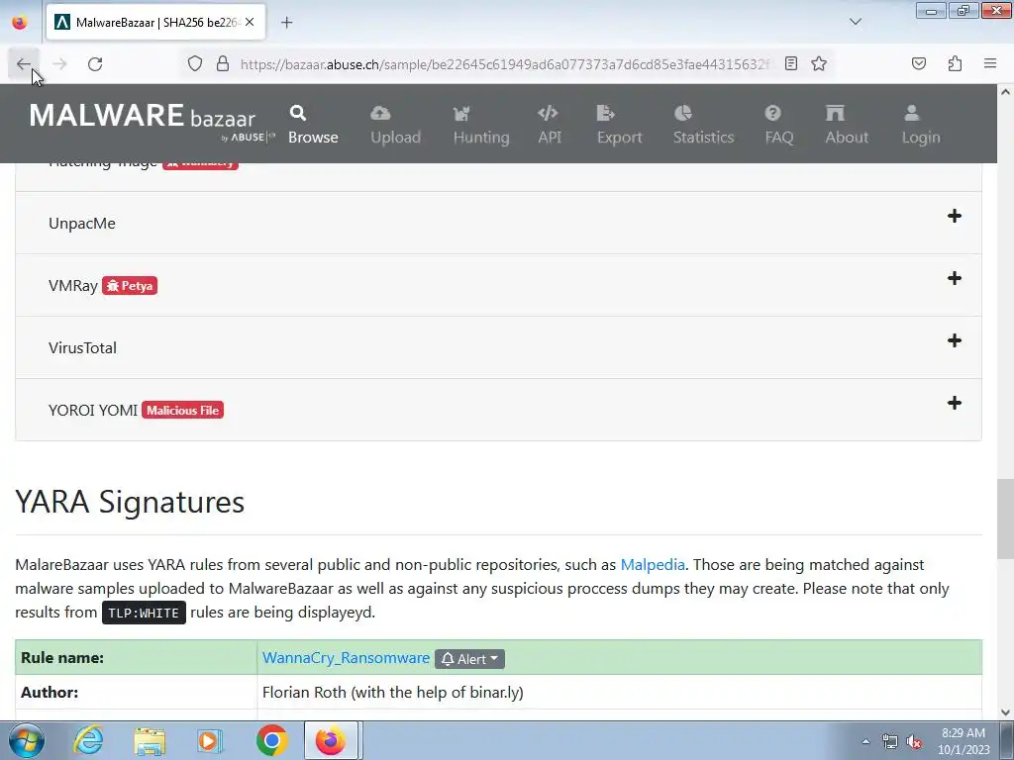The height and width of the screenshot is (760, 1014).
Task: Open Browse in navigation
Action: (x=313, y=124)
